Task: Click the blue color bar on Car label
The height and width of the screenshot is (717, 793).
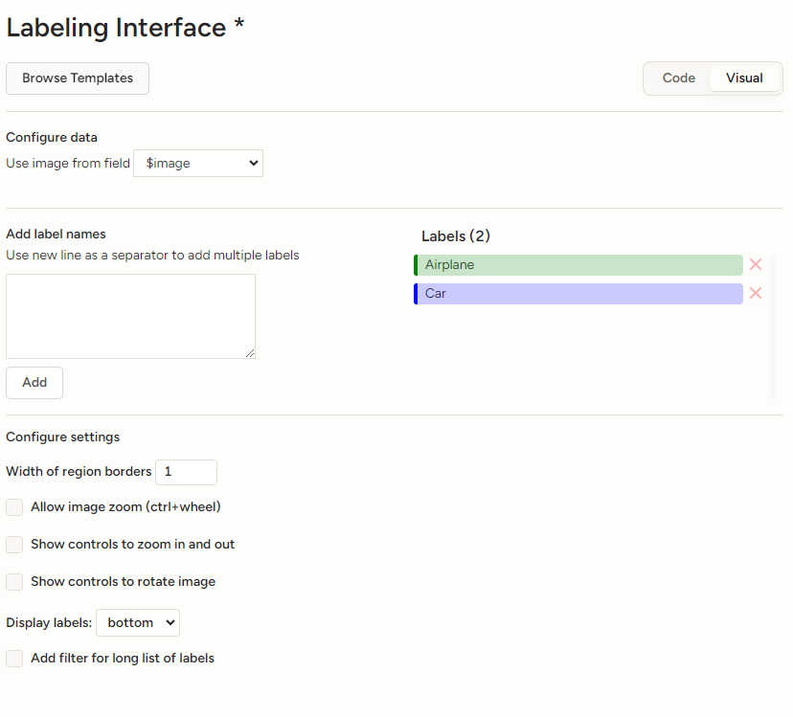Action: click(416, 294)
